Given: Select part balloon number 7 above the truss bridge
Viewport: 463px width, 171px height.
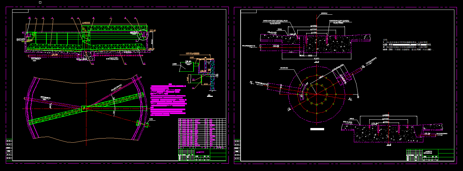Looking at the screenshot, I should point(111,18).
